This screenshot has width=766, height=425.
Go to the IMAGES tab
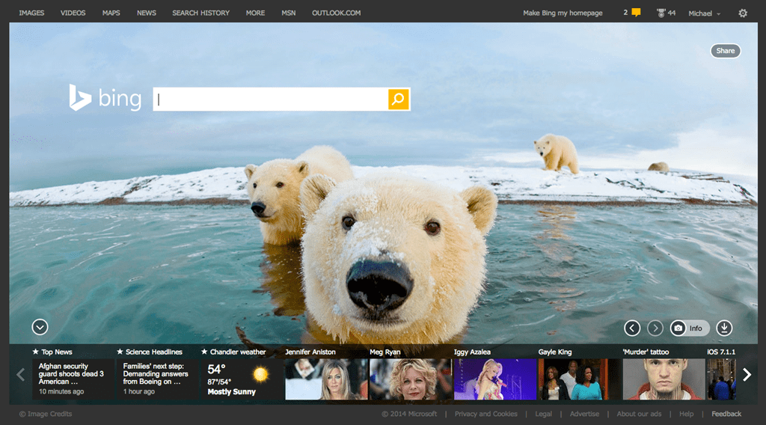31,13
